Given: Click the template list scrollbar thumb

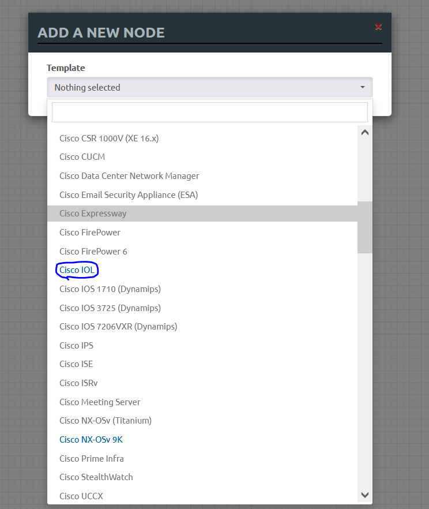Looking at the screenshot, I should click(x=365, y=227).
